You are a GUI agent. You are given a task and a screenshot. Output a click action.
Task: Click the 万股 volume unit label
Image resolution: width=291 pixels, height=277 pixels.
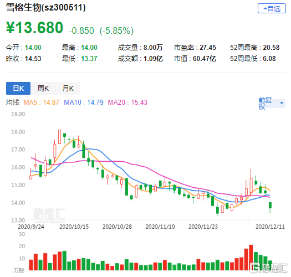19,271
